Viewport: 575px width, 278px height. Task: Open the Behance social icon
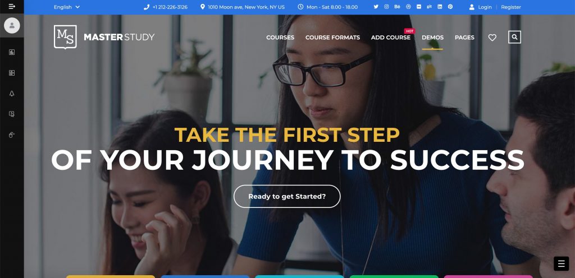pyautogui.click(x=397, y=7)
